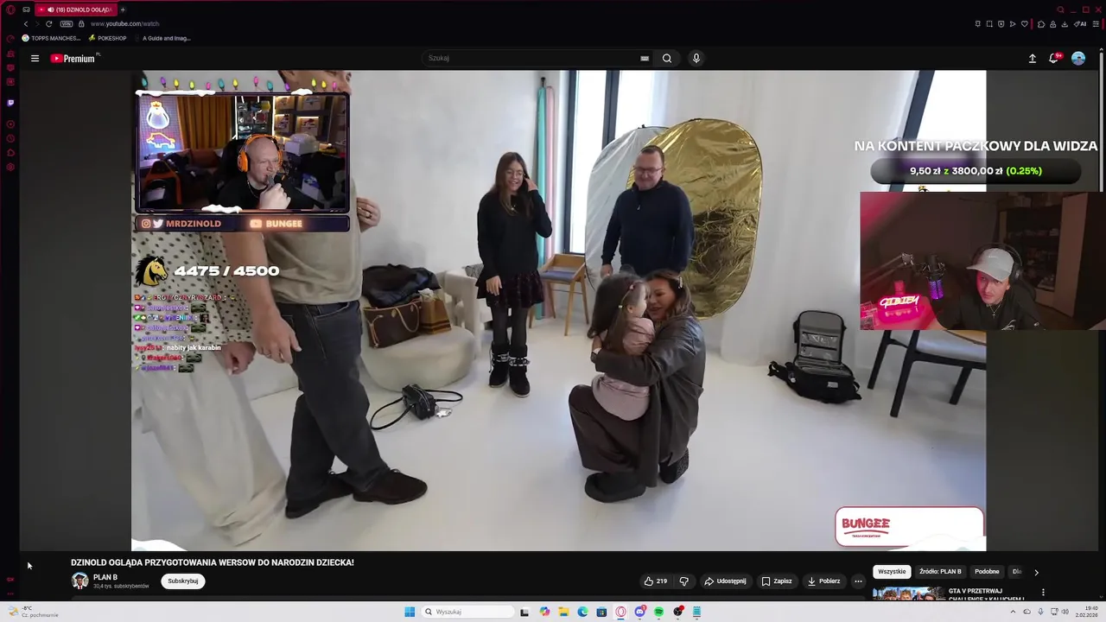This screenshot has height=622, width=1106.
Task: Open Microsoft Edge from taskbar
Action: click(582, 612)
